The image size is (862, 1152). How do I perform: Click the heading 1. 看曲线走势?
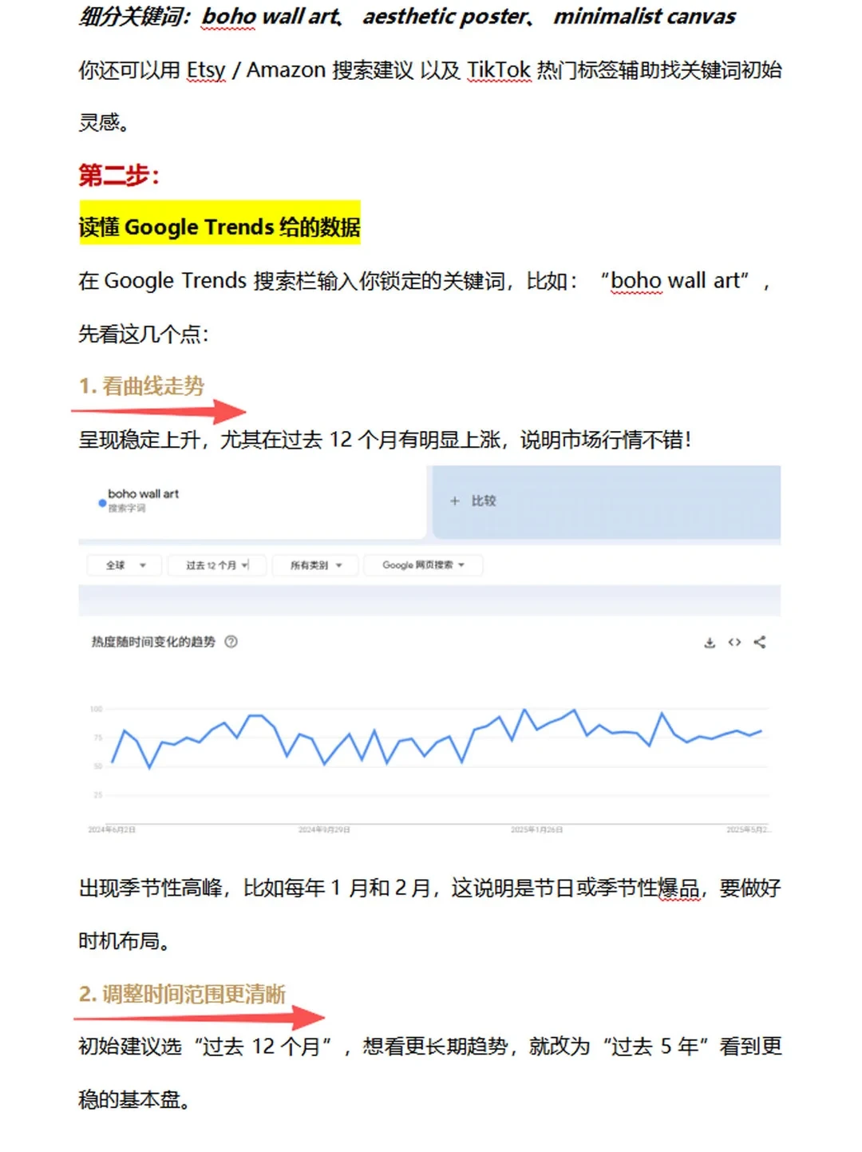[141, 386]
